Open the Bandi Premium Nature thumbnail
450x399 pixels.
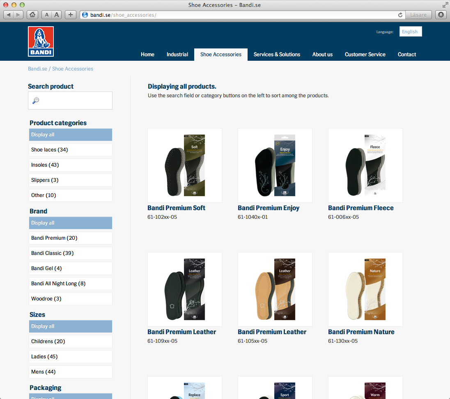tap(365, 289)
